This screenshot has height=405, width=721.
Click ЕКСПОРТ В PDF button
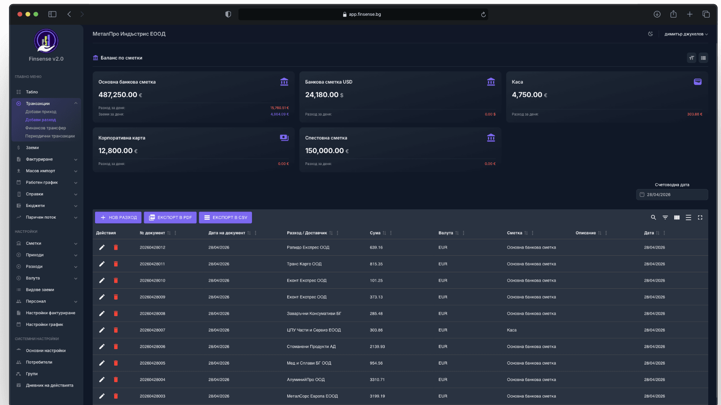[170, 217]
